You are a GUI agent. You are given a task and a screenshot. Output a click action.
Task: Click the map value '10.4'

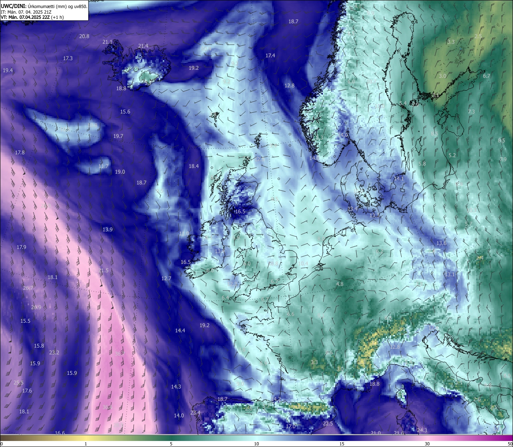(303, 264)
